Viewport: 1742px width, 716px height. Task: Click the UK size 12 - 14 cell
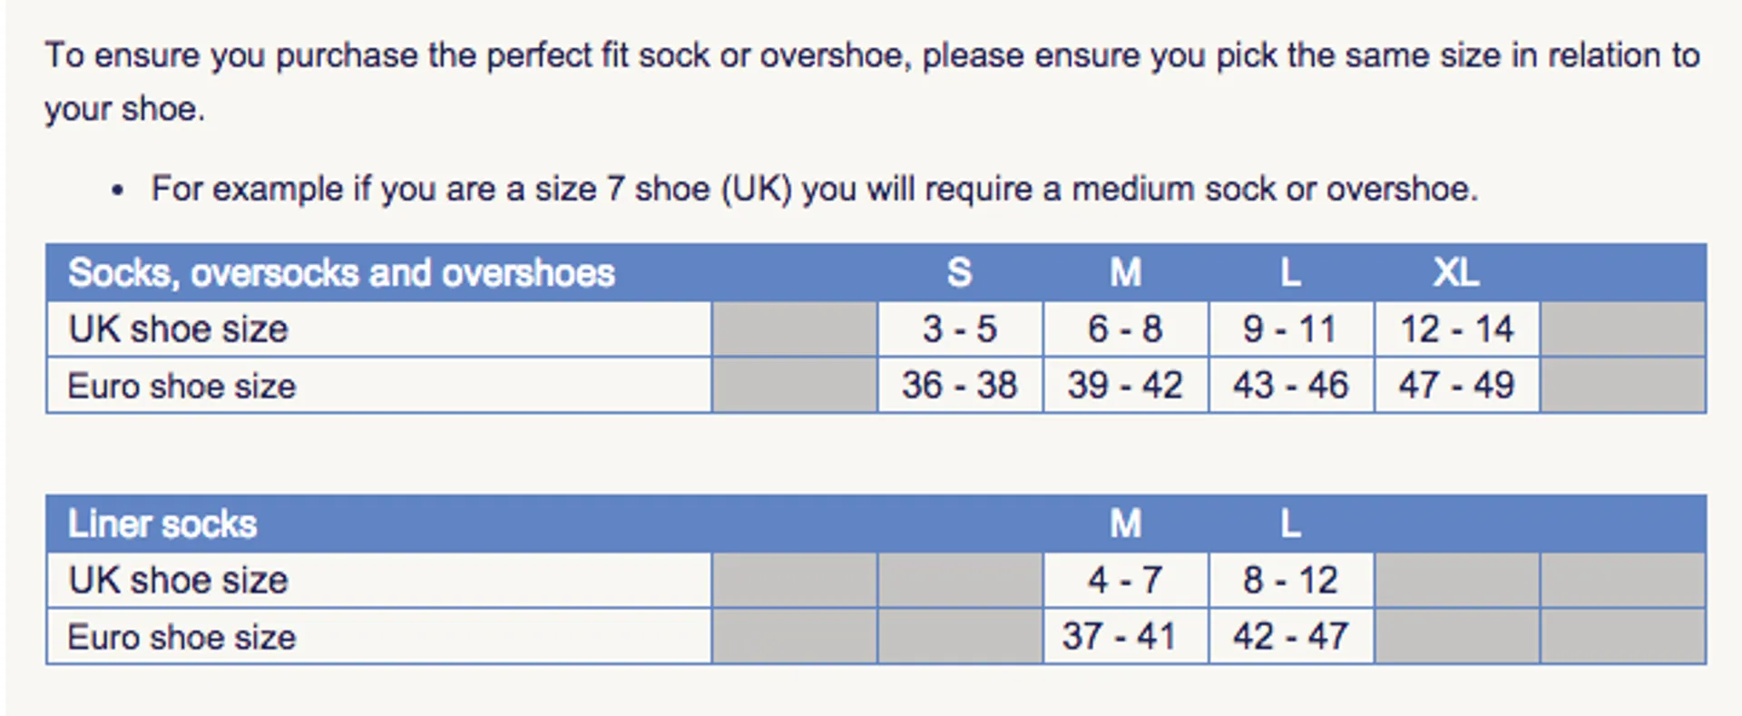pos(1456,329)
